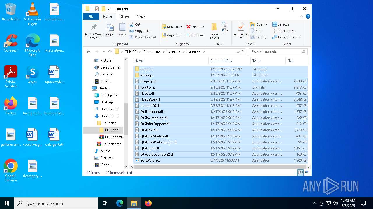Click Invert selection in the ribbon
Screen dimensions: 373x209
coord(286,37)
